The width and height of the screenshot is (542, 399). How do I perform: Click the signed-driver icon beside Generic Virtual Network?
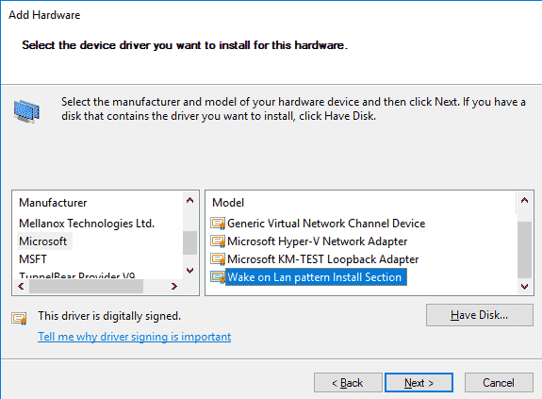point(218,224)
